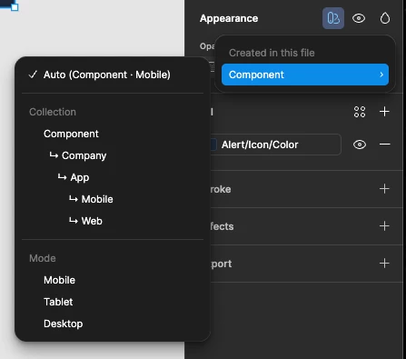This screenshot has width=406, height=359.
Task: Add an export setting with plus icon
Action: coord(384,264)
